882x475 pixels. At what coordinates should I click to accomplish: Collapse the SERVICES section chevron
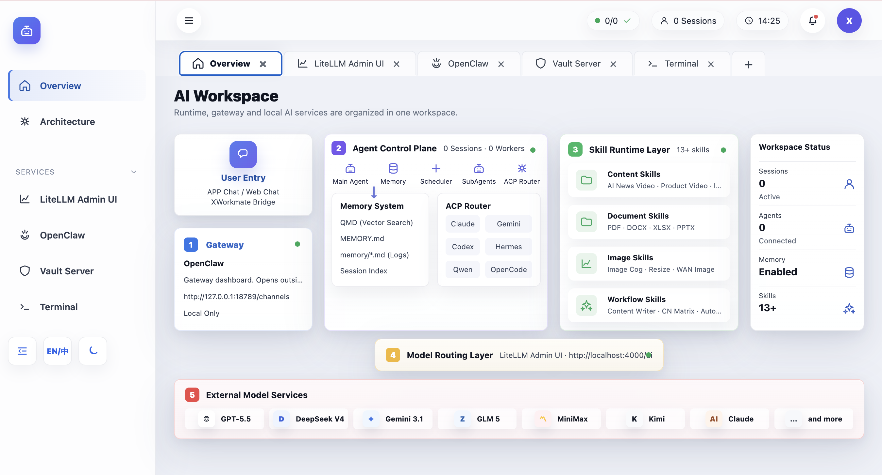[133, 172]
